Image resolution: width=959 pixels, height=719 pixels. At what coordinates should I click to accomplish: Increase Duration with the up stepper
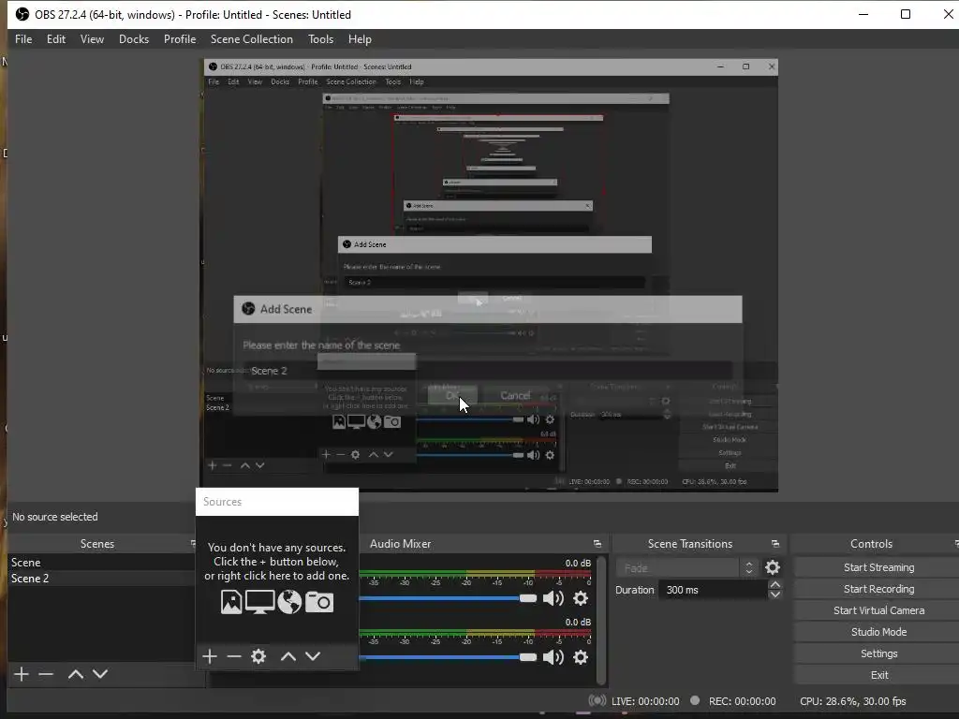click(x=775, y=585)
